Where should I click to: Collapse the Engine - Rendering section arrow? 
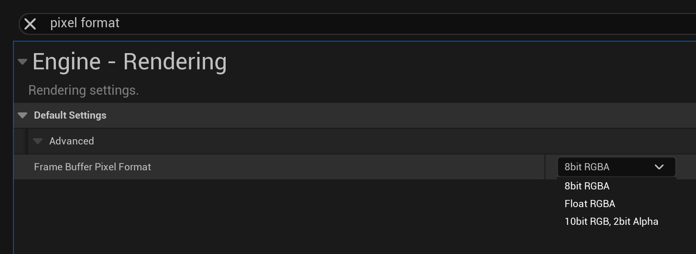tap(22, 62)
